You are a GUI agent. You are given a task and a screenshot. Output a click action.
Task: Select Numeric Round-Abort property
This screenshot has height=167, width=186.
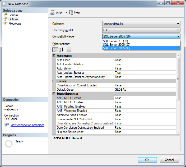tap(116, 132)
